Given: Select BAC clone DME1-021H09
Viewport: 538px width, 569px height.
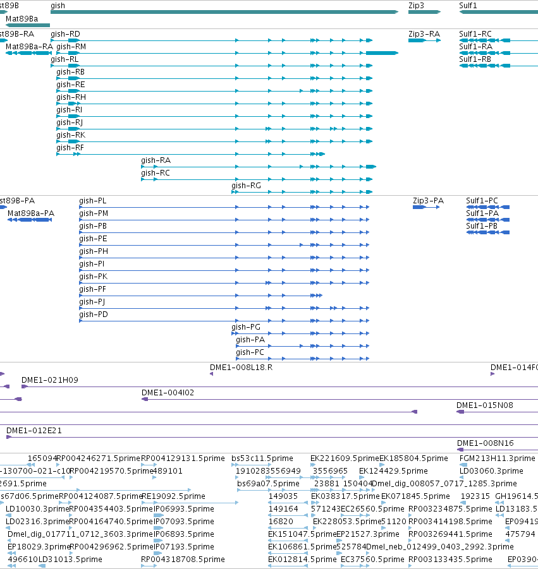Looking at the screenshot, I should (279, 387).
